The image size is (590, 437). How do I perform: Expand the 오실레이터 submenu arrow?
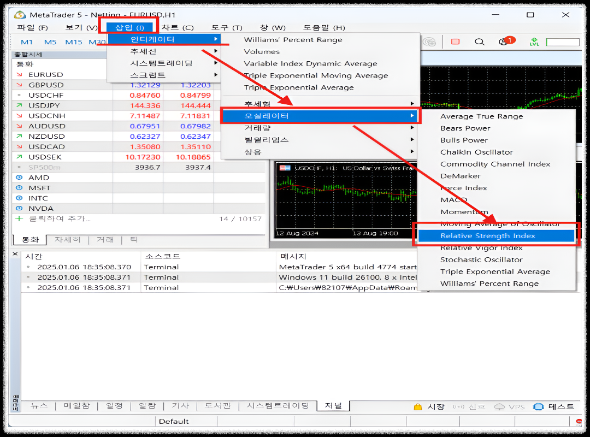point(412,116)
